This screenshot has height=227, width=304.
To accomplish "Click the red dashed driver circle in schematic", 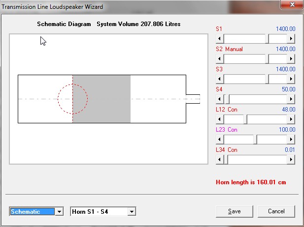I will [73, 99].
